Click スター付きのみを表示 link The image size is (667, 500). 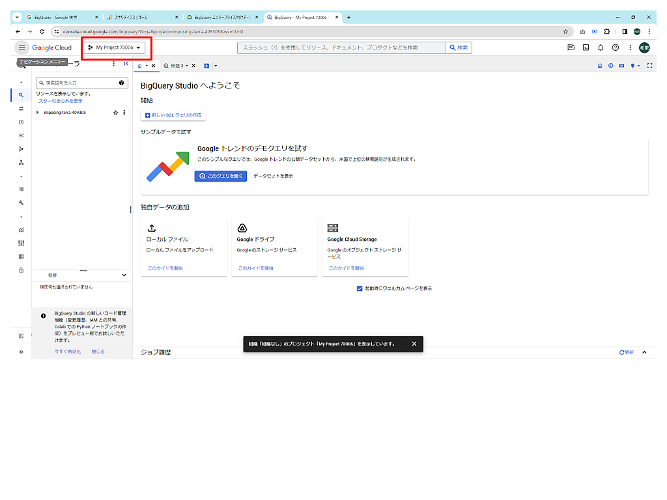click(61, 101)
